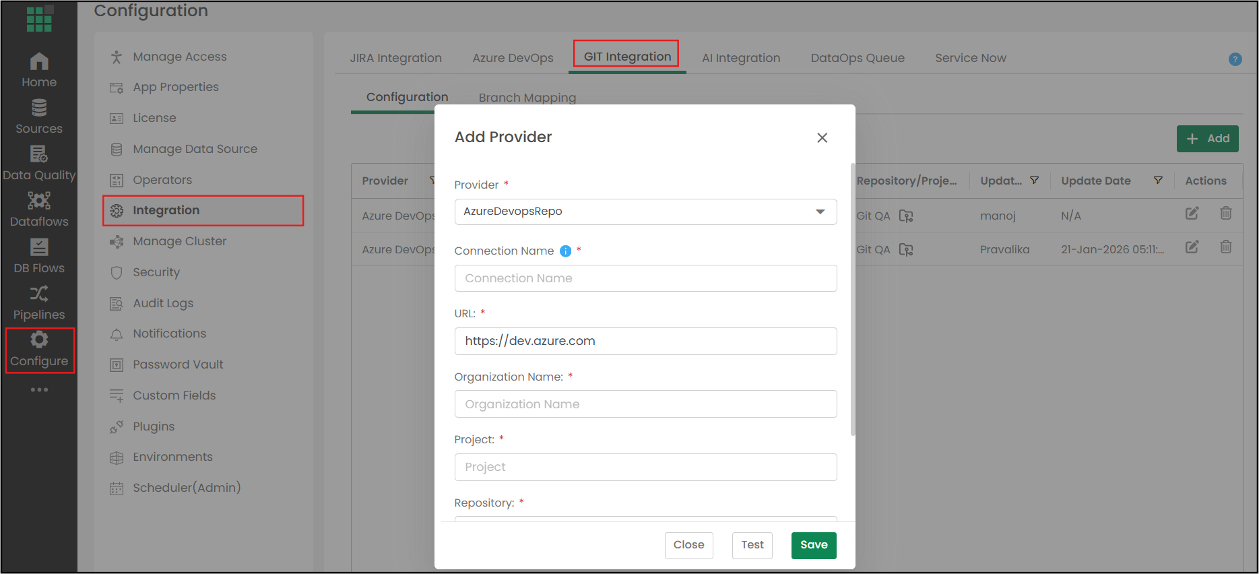Open Manage Cluster menu item

tap(179, 241)
